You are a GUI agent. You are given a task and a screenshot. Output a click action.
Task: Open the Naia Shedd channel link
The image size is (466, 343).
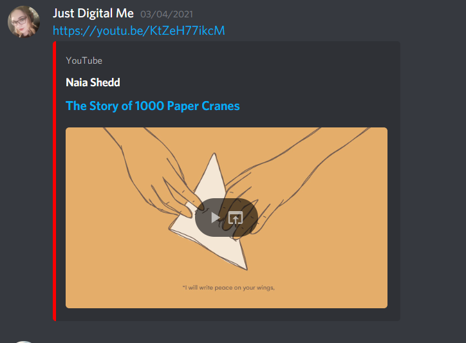click(93, 82)
